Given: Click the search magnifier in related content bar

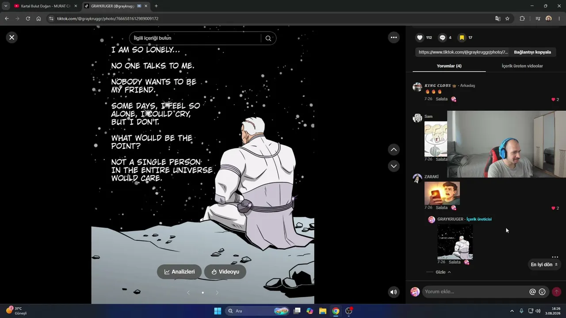Looking at the screenshot, I should (x=268, y=38).
